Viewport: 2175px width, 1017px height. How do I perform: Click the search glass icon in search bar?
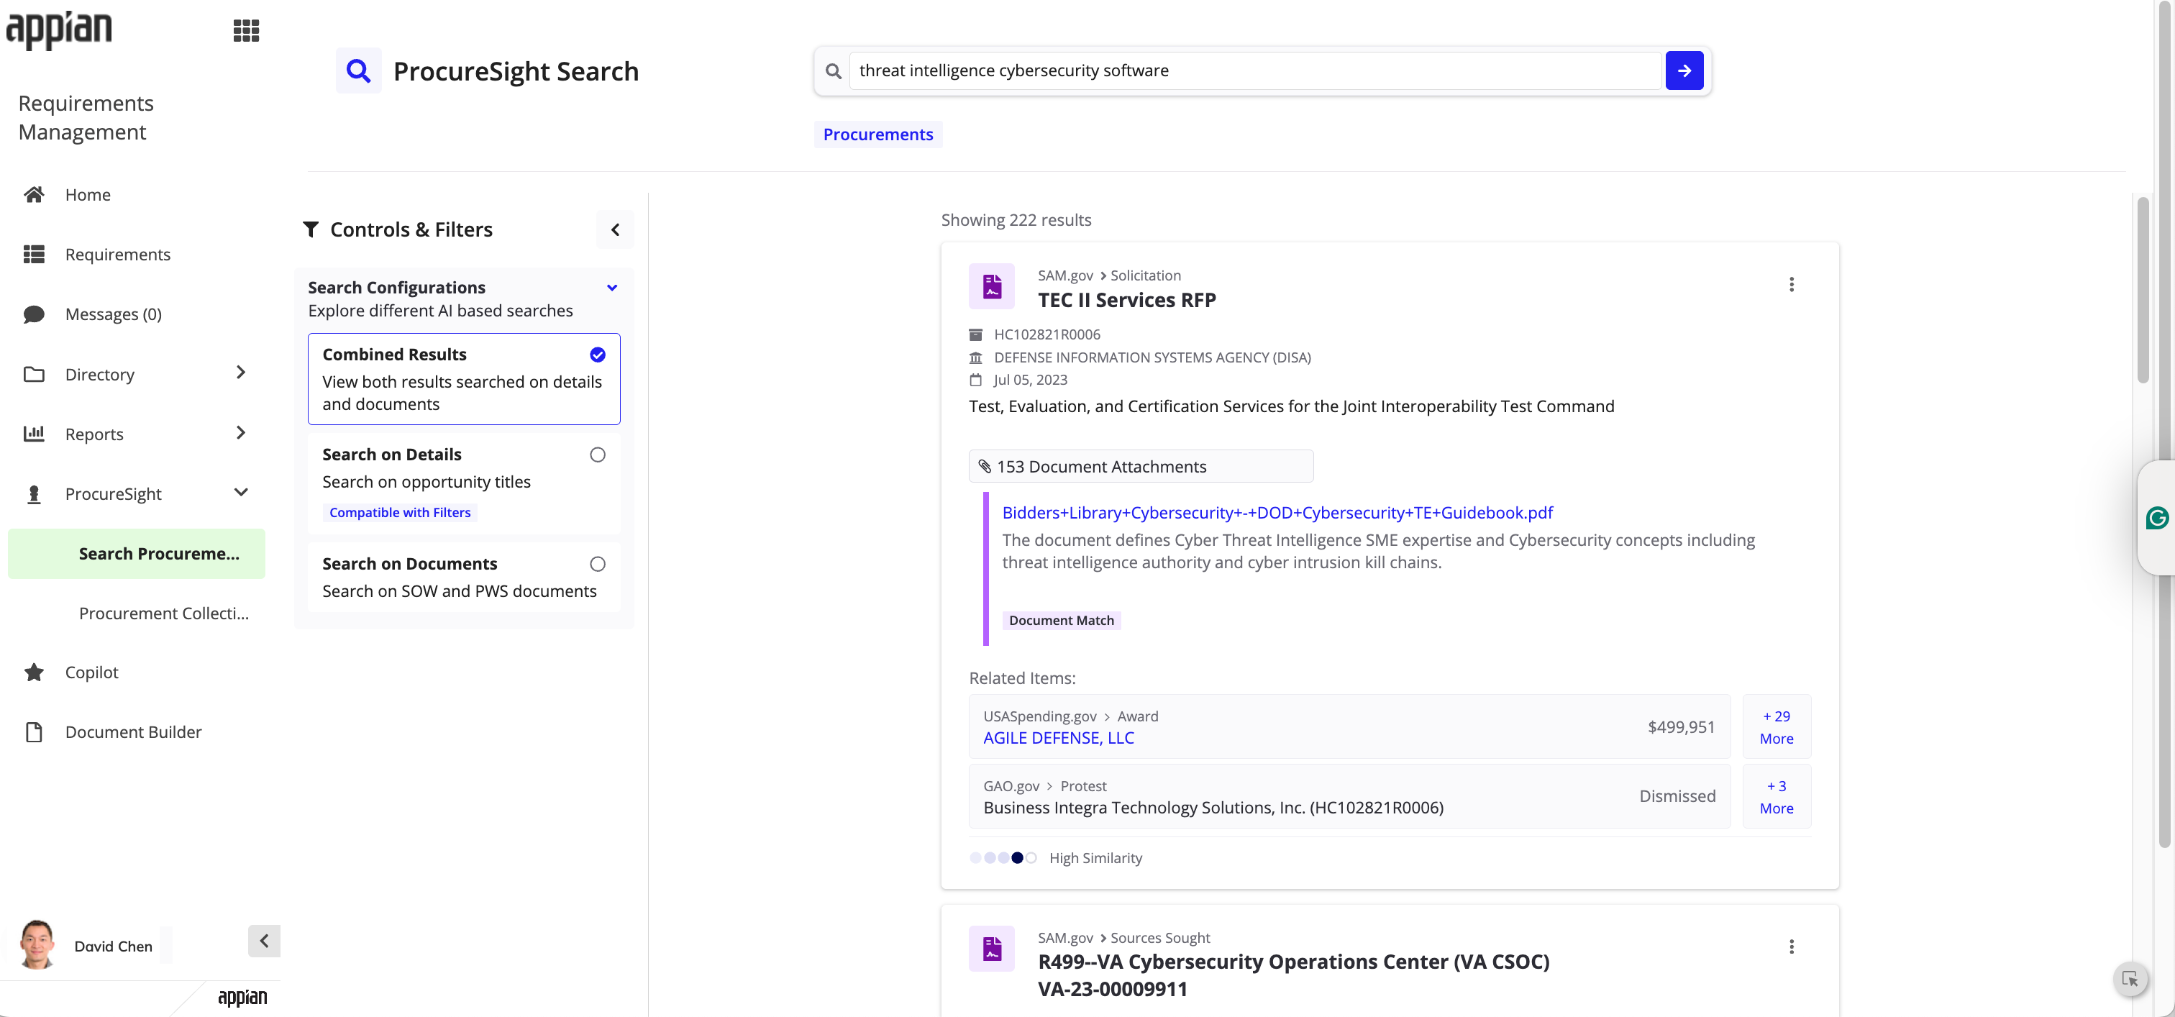click(x=832, y=71)
